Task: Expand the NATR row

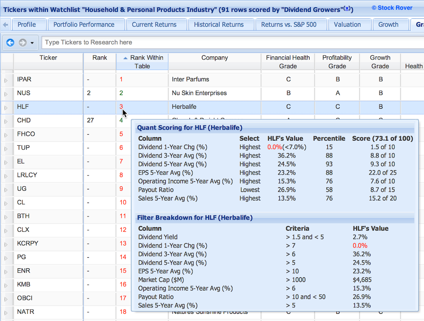Action: [x=6, y=313]
